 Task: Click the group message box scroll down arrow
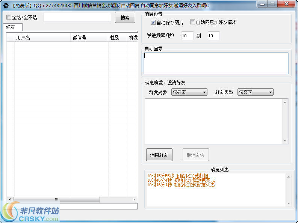click(x=285, y=141)
